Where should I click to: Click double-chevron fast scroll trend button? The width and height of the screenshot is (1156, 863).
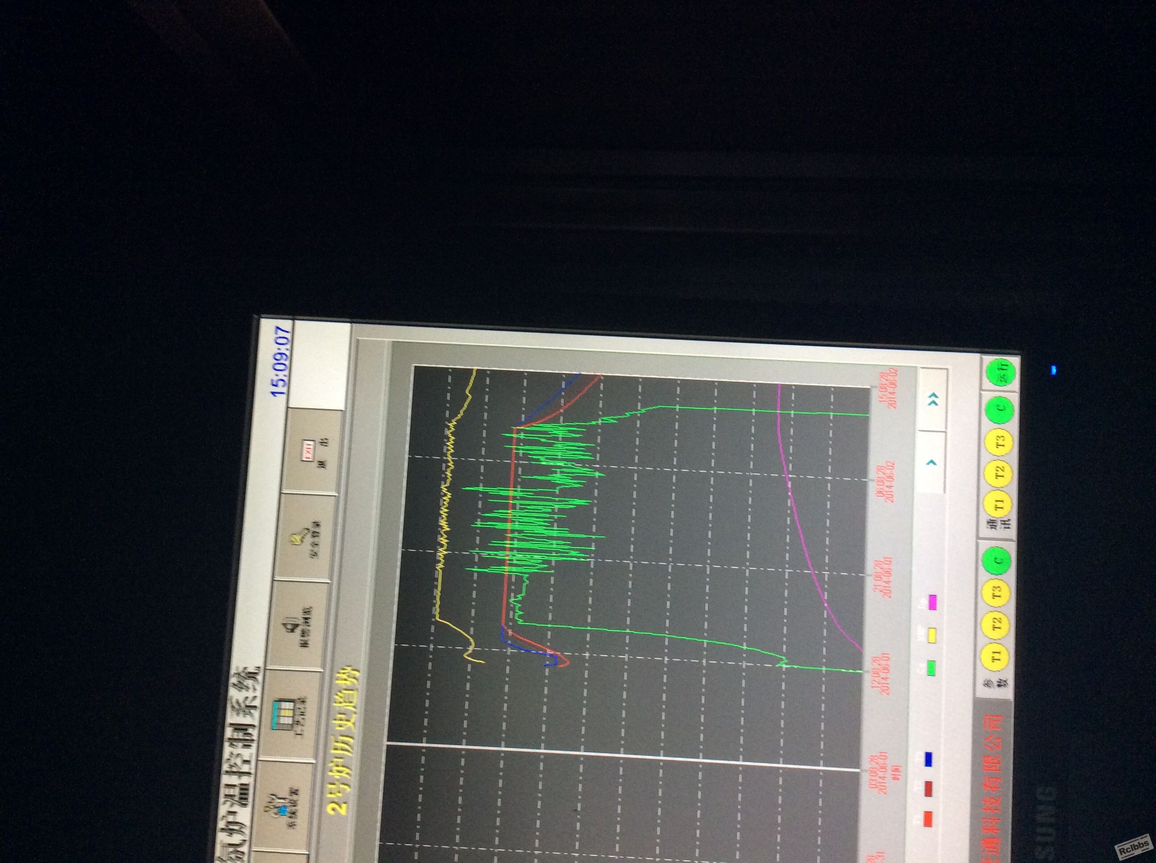pos(933,400)
